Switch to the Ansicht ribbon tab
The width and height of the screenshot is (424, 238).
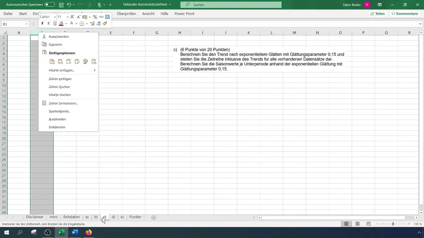tap(148, 14)
